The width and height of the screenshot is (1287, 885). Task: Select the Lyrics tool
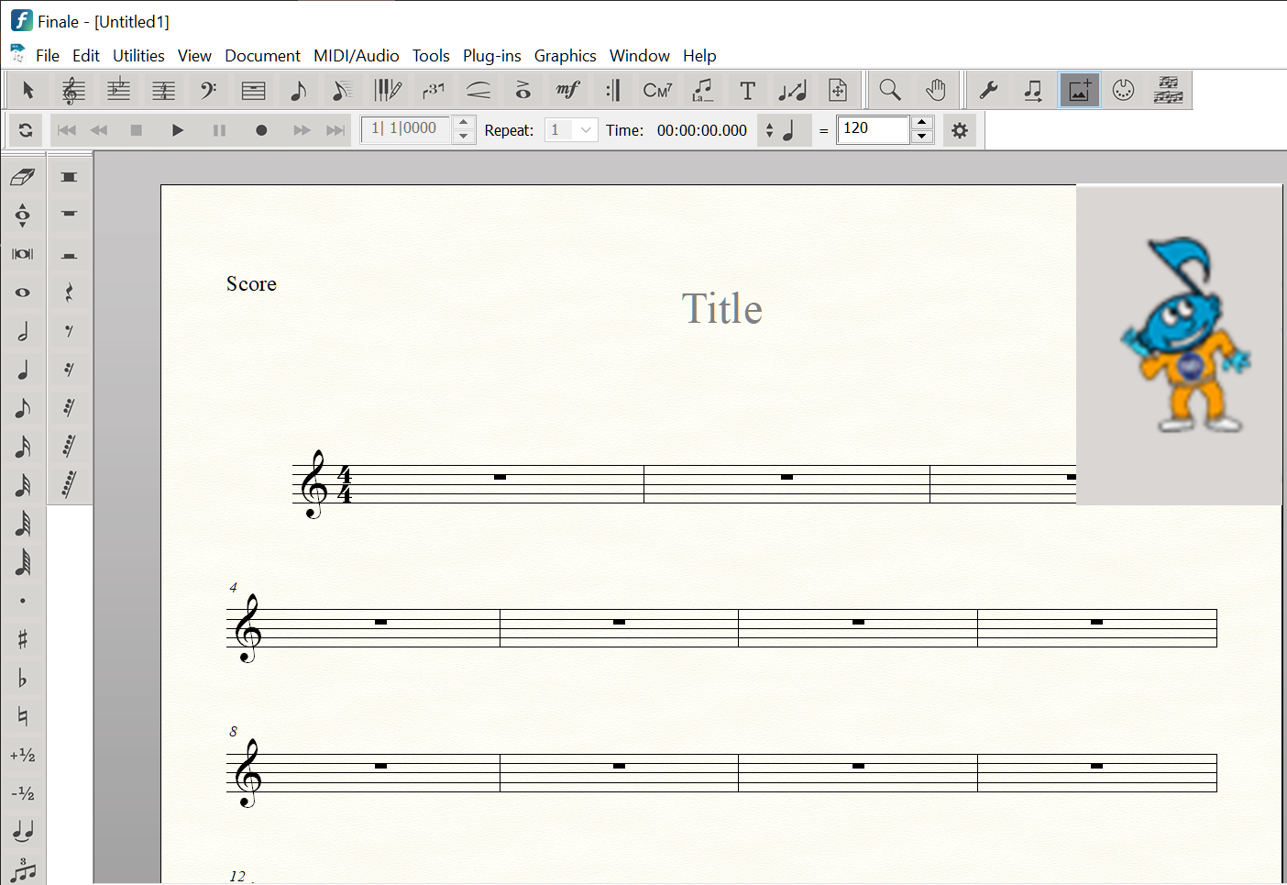[x=702, y=90]
